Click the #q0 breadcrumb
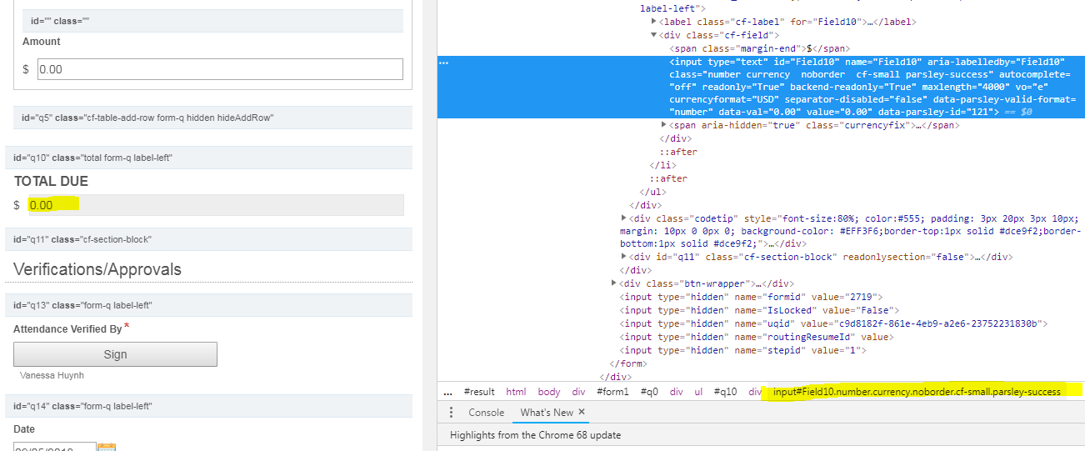Screen dimensions: 1085x451 (650, 392)
